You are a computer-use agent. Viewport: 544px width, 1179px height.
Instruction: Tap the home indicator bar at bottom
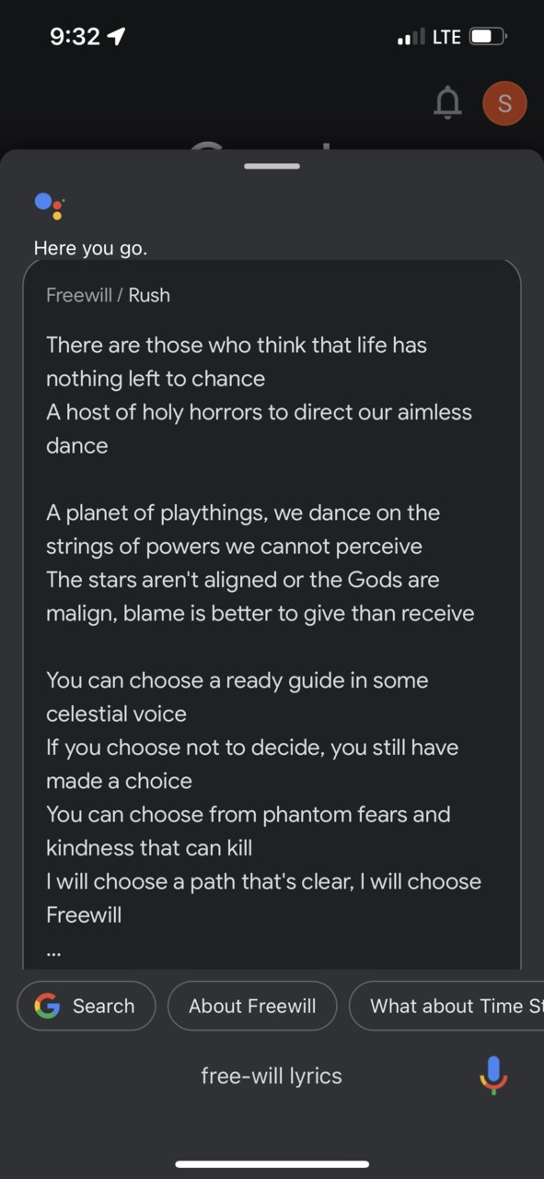[272, 1164]
